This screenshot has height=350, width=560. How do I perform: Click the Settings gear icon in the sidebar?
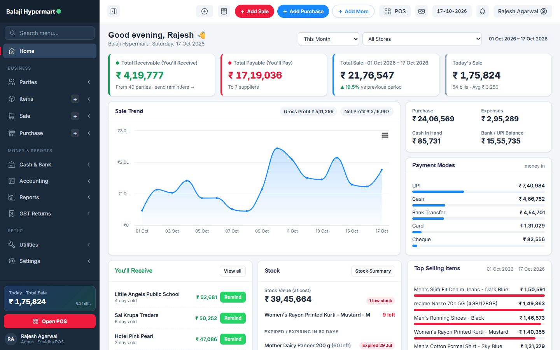click(12, 261)
